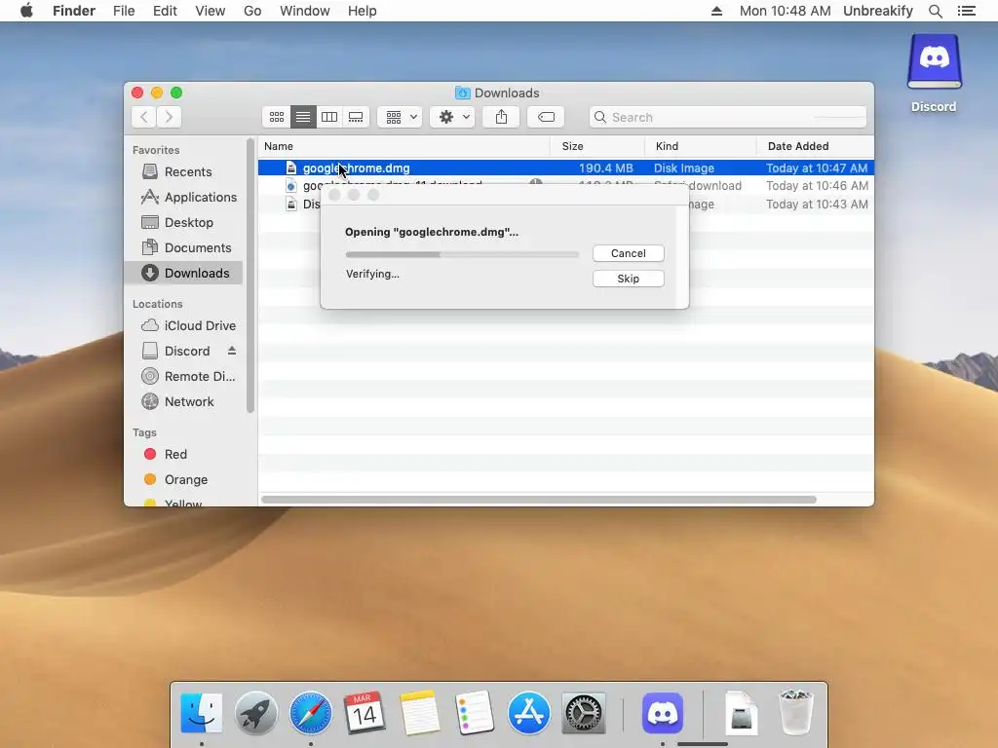Click the Unbreakify user menu
The width and height of the screenshot is (998, 748).
(878, 11)
